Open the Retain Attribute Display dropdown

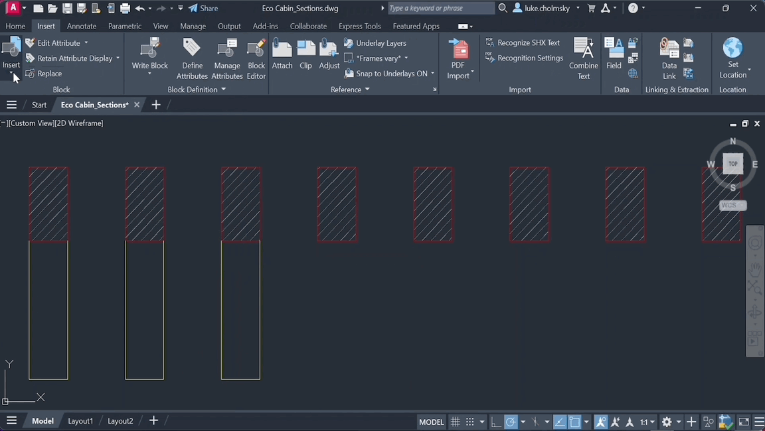[x=118, y=58]
